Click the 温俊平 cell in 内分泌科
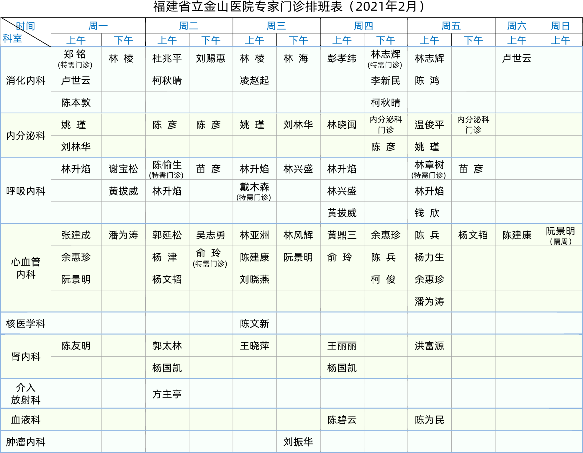 click(429, 125)
